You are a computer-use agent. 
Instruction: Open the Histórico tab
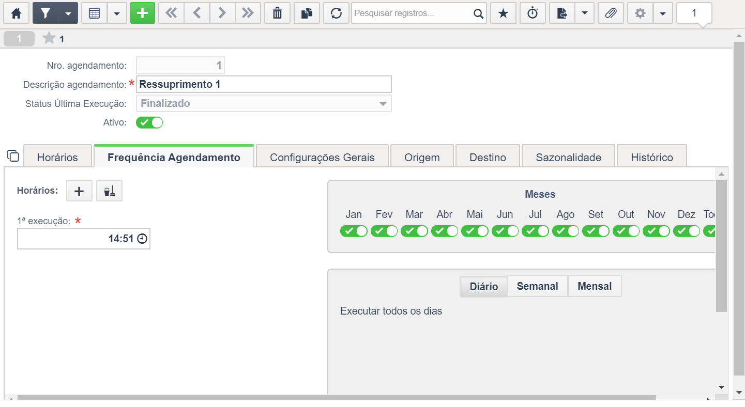point(652,157)
